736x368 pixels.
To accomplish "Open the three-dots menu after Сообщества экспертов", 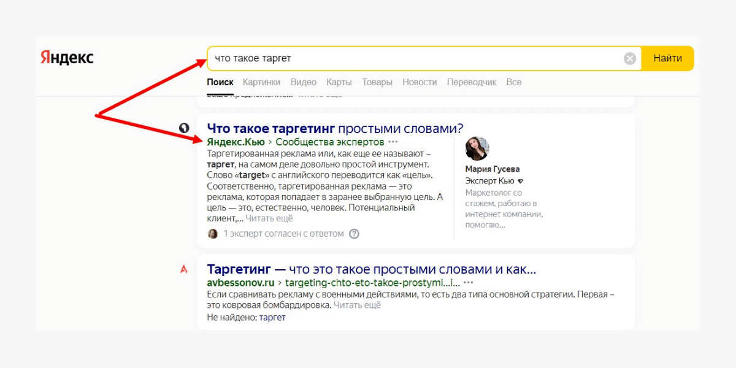I will (393, 142).
